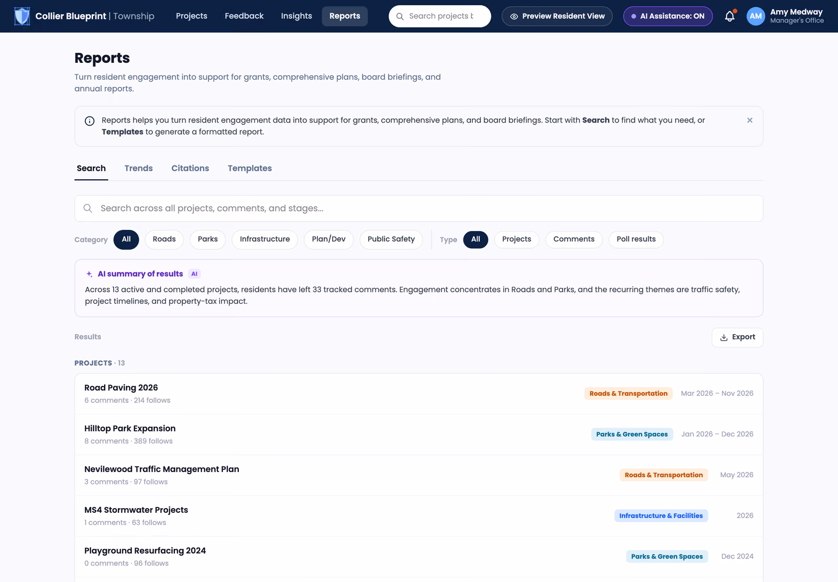The width and height of the screenshot is (838, 582).
Task: Click the AI badge beside summary title
Action: (194, 274)
